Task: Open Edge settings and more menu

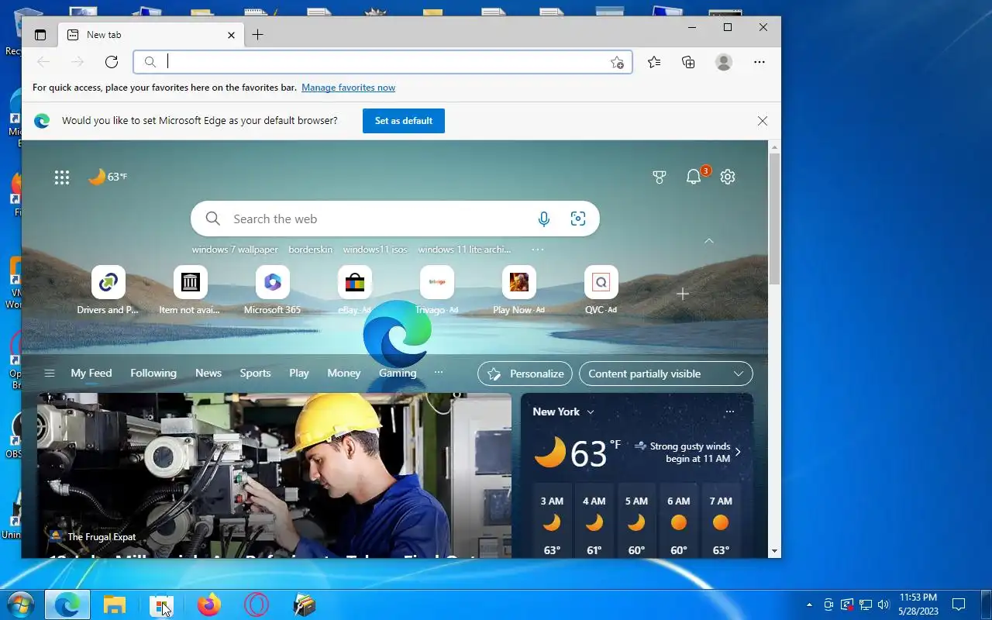Action: [759, 62]
